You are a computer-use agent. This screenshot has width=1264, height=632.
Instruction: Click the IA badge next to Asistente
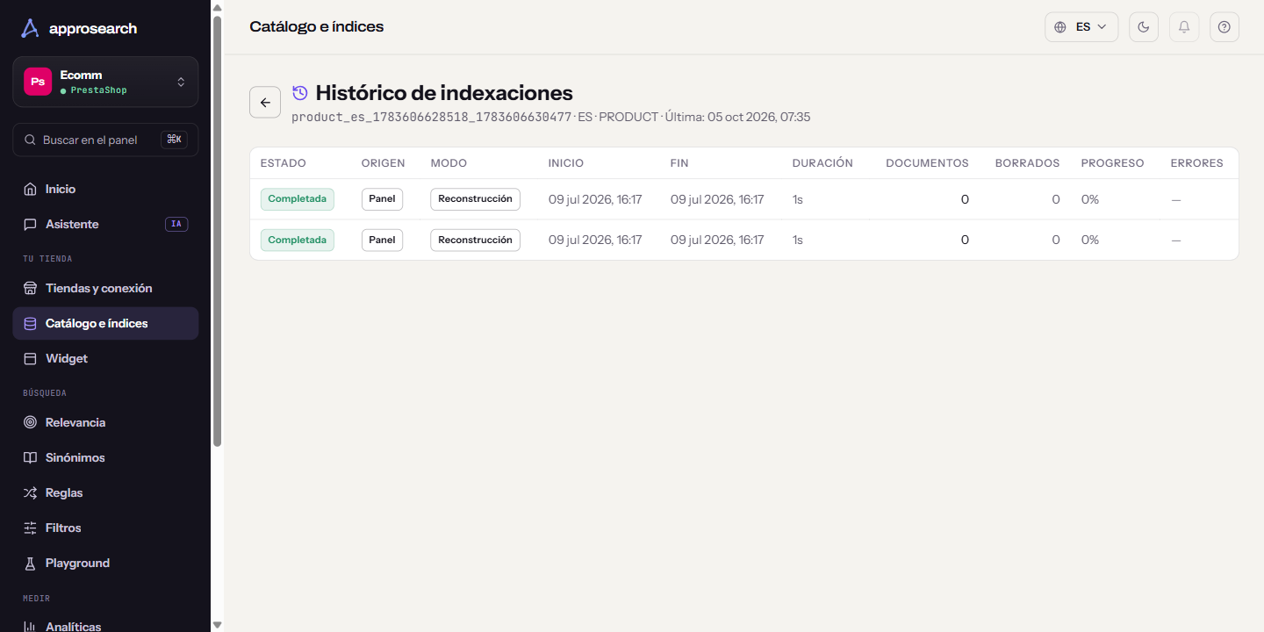point(176,224)
